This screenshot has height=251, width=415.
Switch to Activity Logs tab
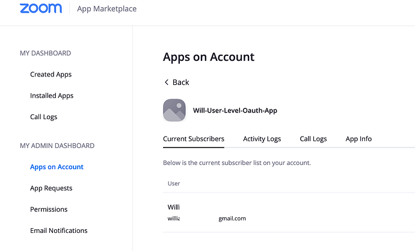click(x=262, y=139)
